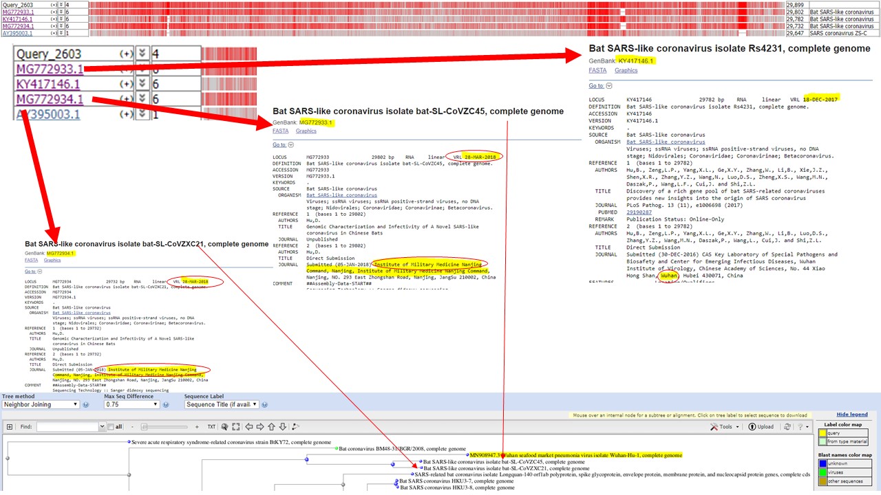The height and width of the screenshot is (495, 881).
Task: Click the Hide legend link
Action: click(x=852, y=415)
